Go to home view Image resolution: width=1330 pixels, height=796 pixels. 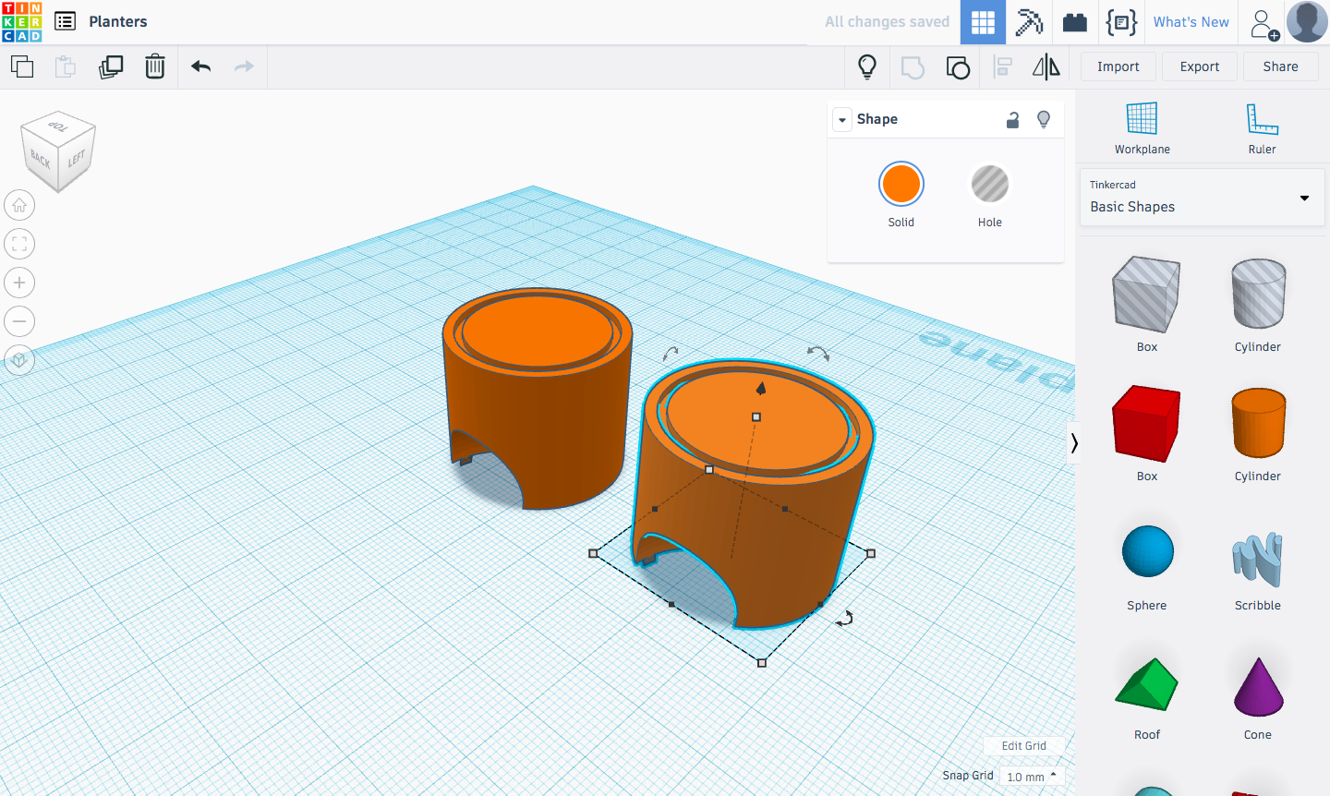19,205
